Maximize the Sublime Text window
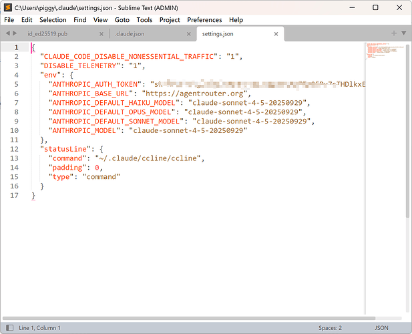The height and width of the screenshot is (334, 412). click(375, 7)
